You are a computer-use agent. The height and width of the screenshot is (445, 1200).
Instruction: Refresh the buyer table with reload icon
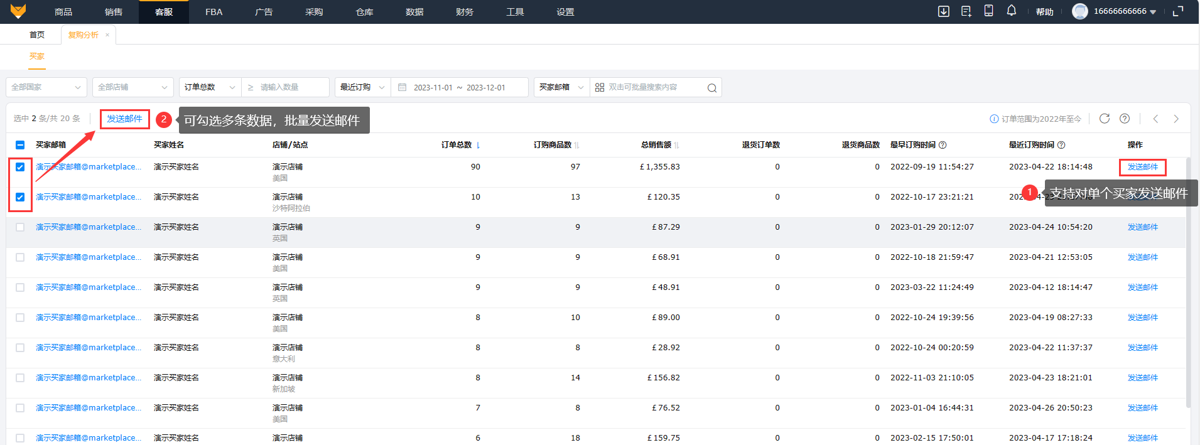tap(1105, 119)
